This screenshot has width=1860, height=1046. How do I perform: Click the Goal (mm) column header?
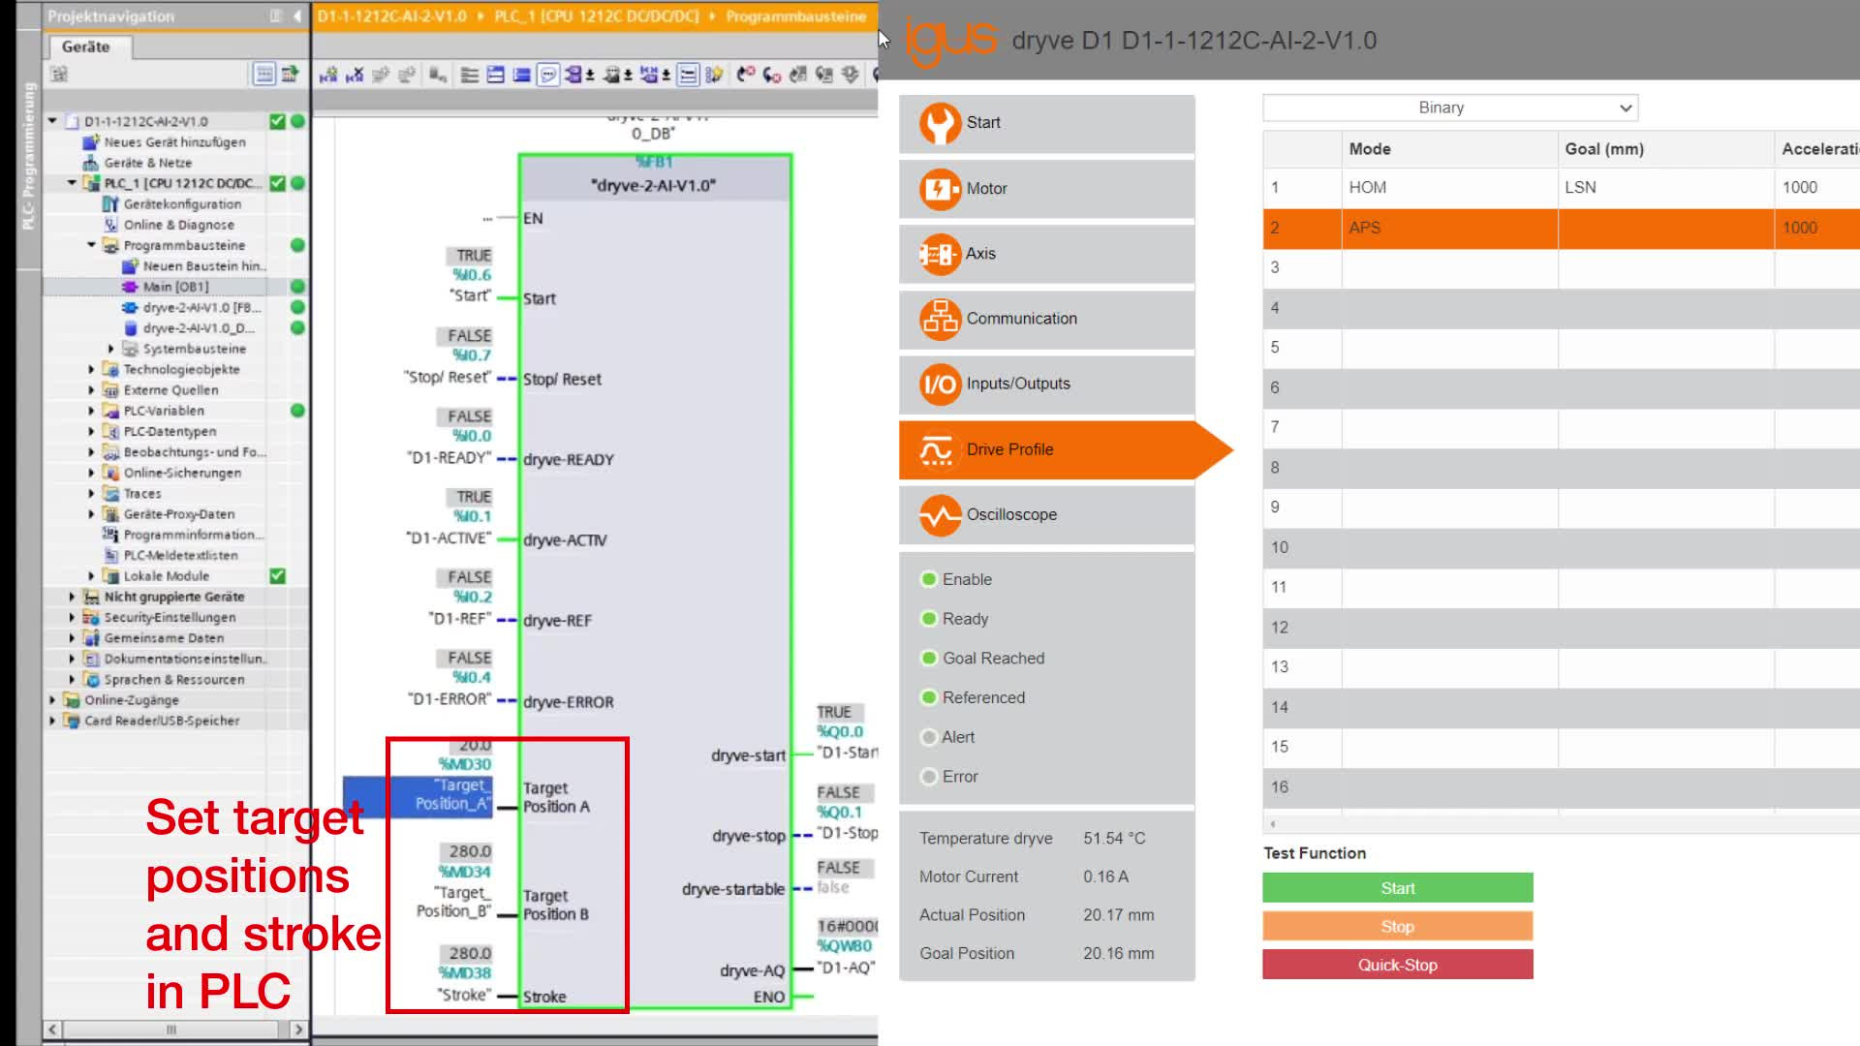[1666, 149]
